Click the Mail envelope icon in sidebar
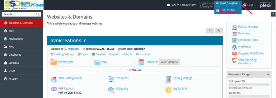 (5, 31)
